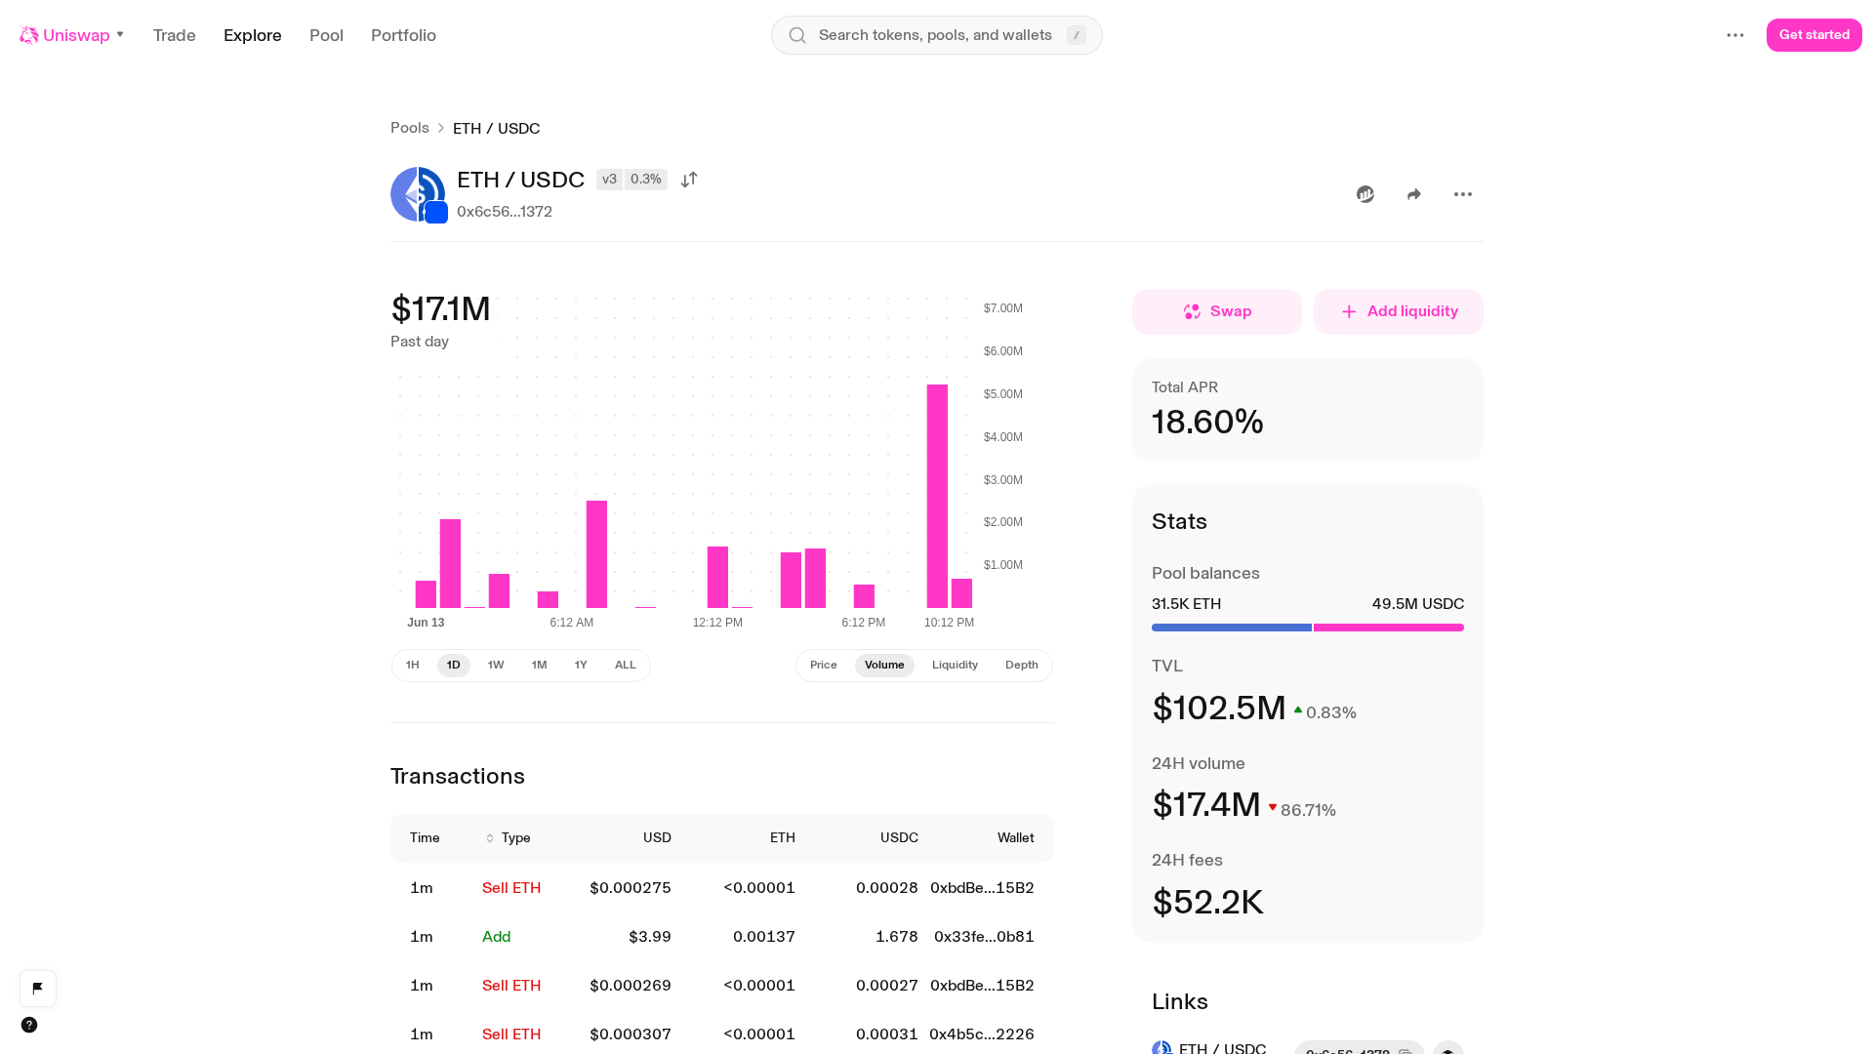This screenshot has height=1054, width=1874.
Task: Open the Pool menu
Action: point(326,35)
